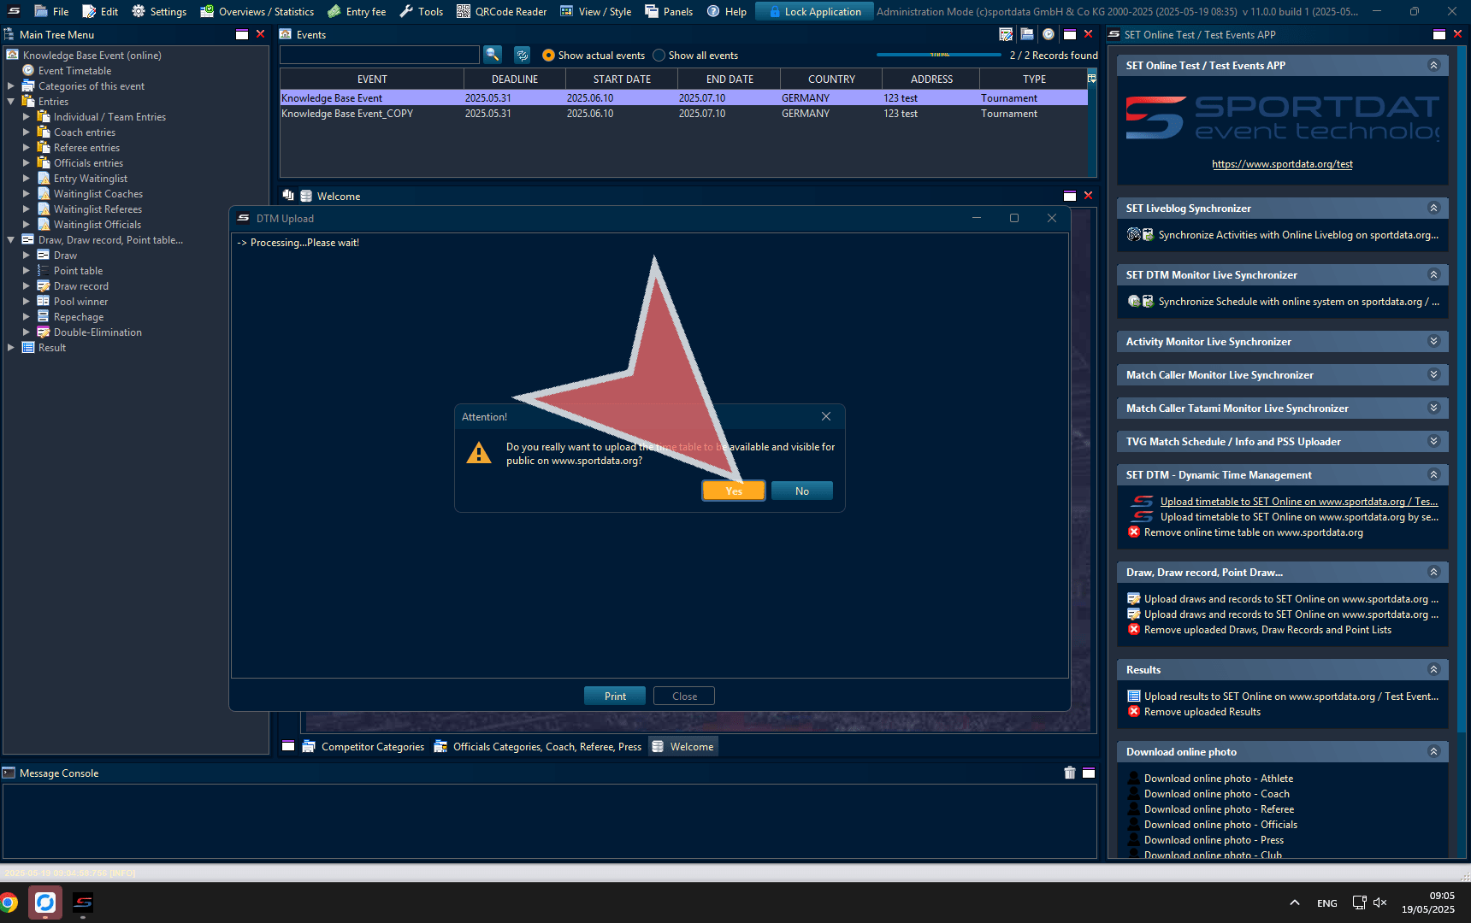Select the Show all events radio button
The height and width of the screenshot is (923, 1471).
[x=659, y=56]
